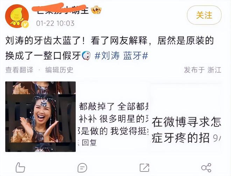
Task: Tap the 发布于 浙江 location label
Action: tap(203, 70)
